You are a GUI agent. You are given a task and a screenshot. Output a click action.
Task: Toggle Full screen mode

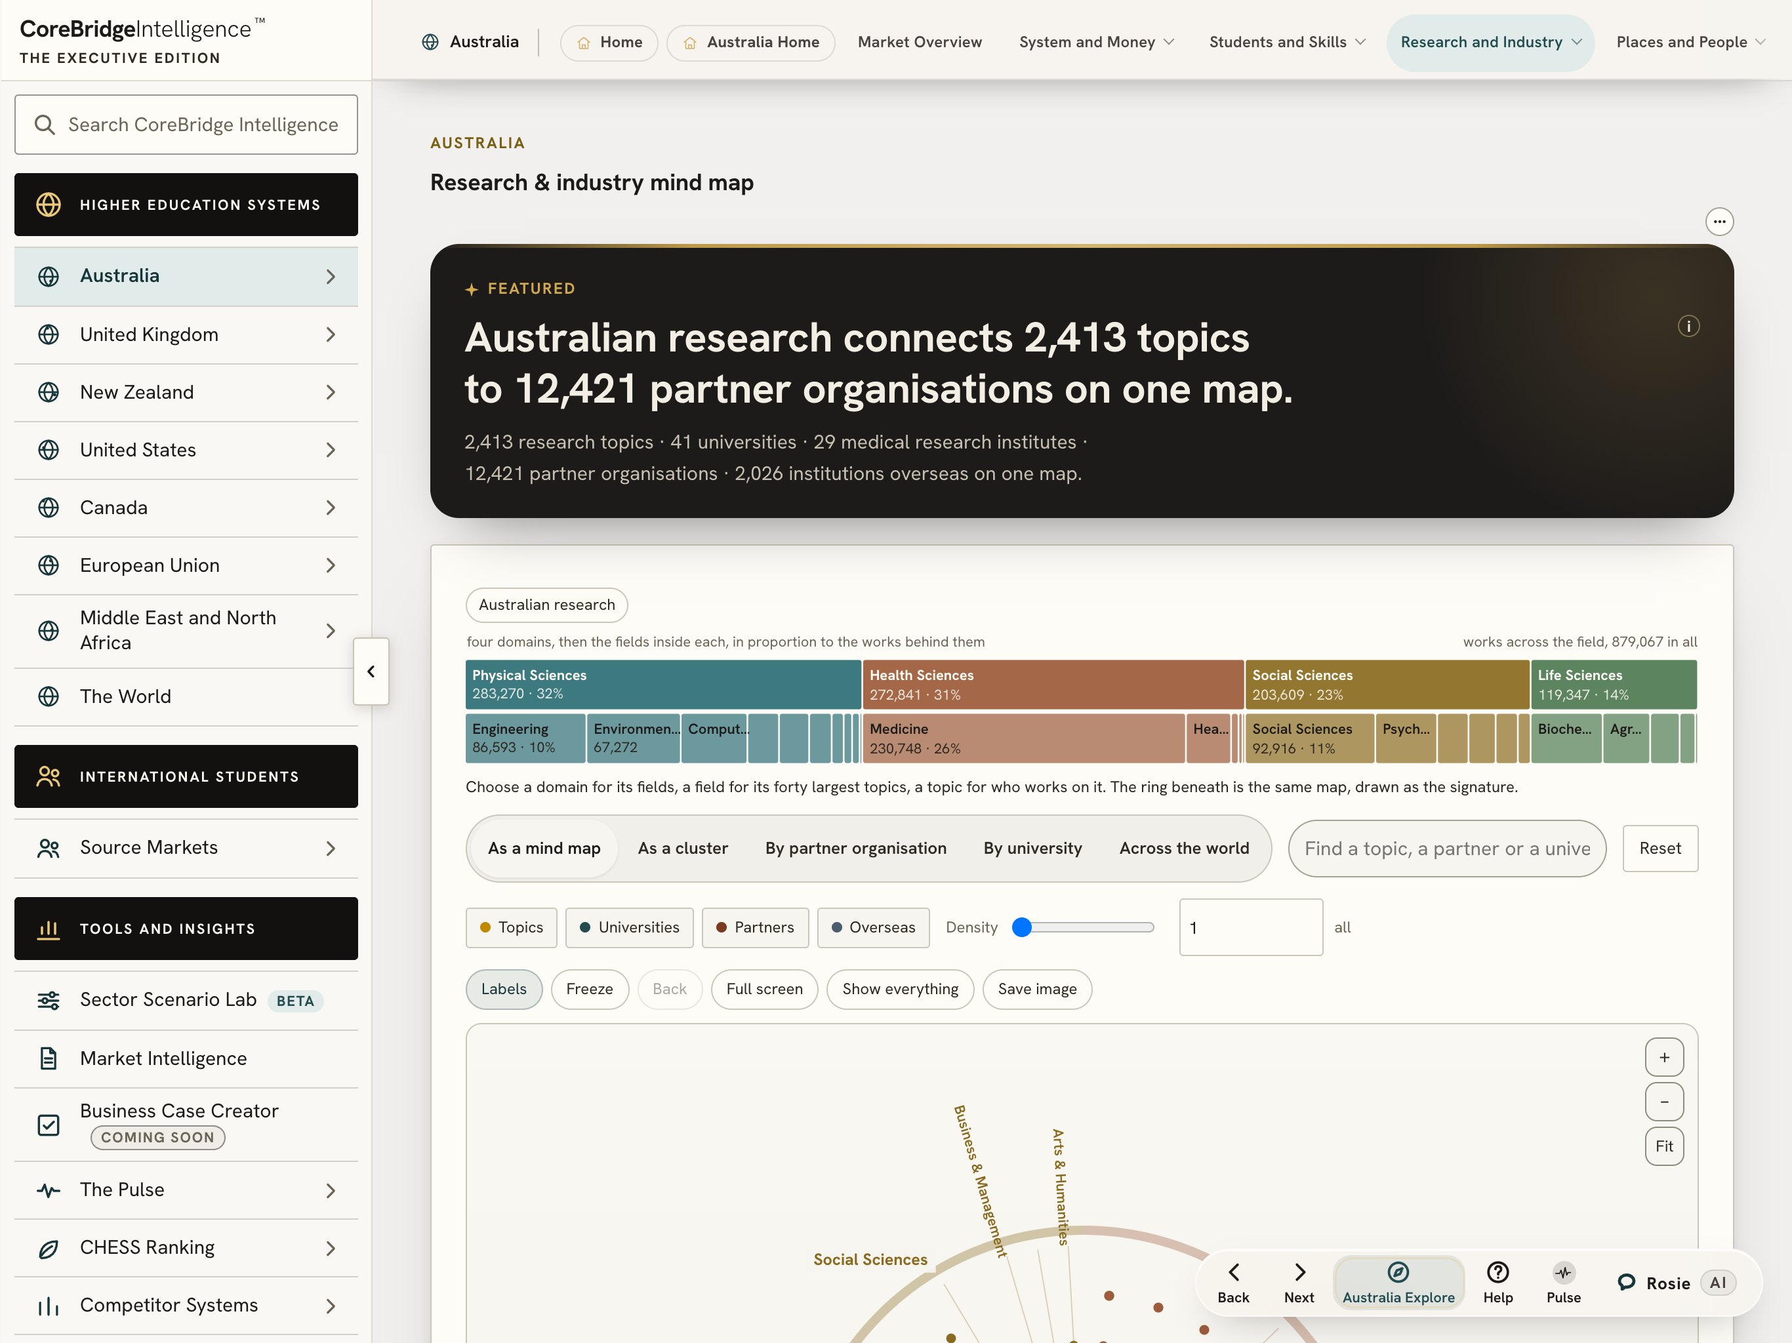[764, 990]
